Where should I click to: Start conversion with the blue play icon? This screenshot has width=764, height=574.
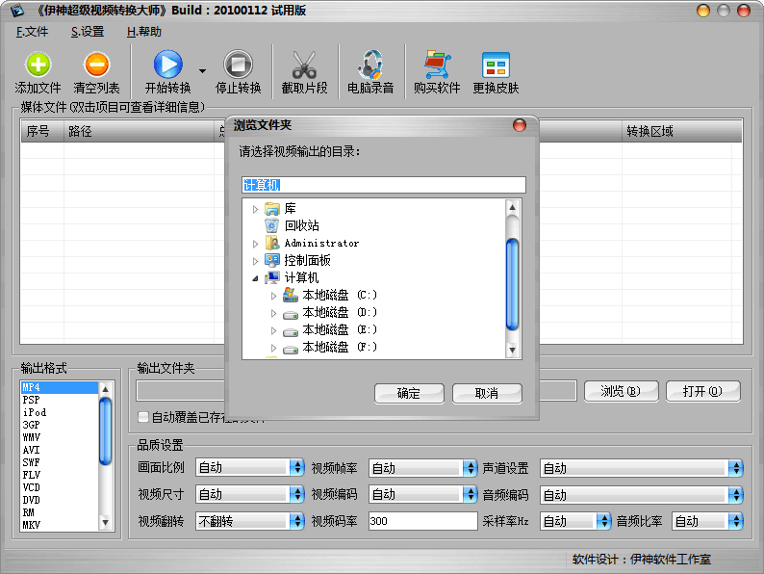click(x=168, y=64)
